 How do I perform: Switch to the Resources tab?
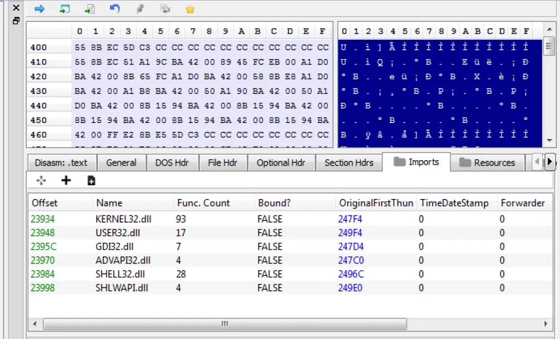488,162
